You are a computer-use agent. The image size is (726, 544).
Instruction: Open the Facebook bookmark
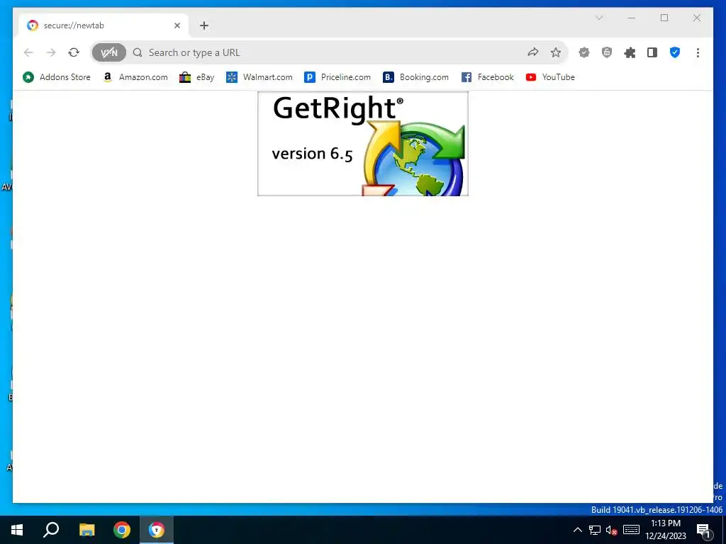(488, 77)
